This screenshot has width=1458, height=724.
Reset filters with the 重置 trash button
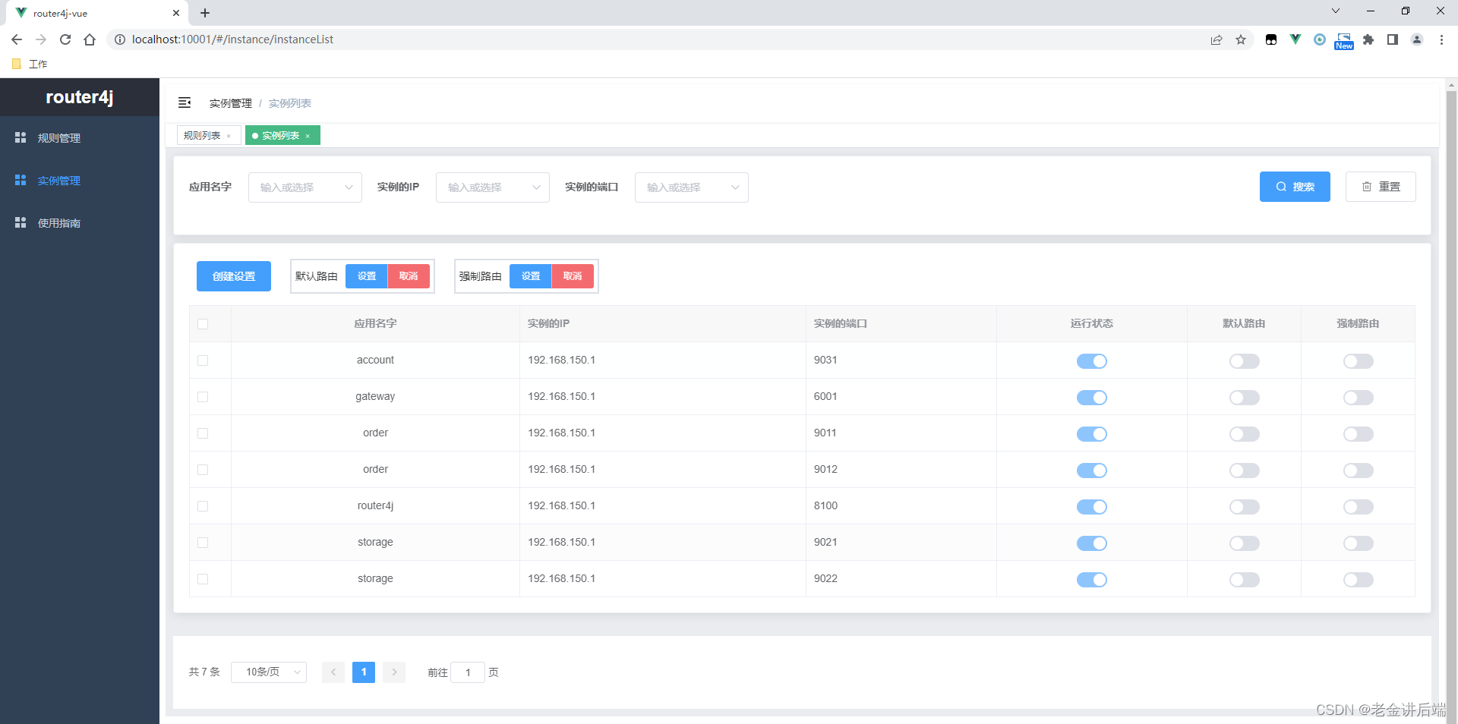pyautogui.click(x=1381, y=187)
